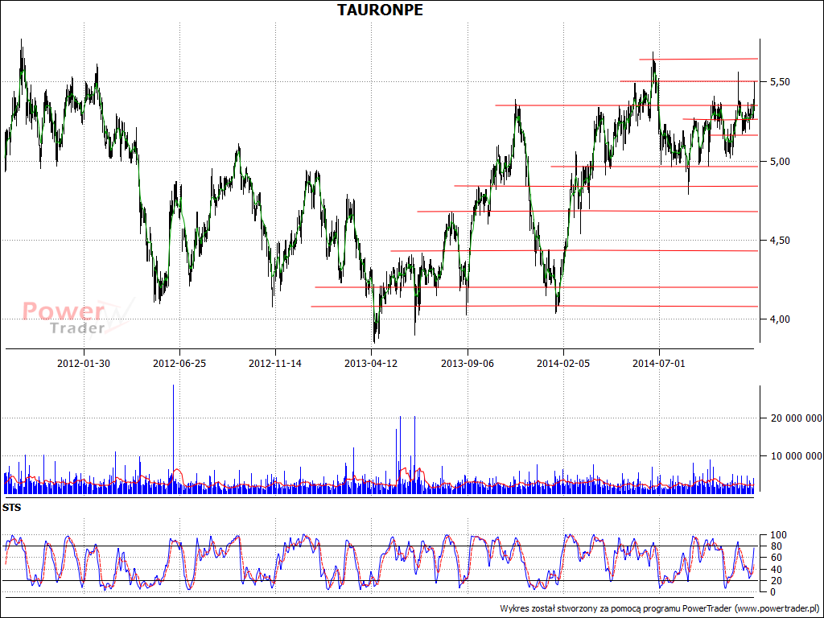Click the 20 000 000 volume label
Screen dimensions: 824x618
click(x=796, y=418)
